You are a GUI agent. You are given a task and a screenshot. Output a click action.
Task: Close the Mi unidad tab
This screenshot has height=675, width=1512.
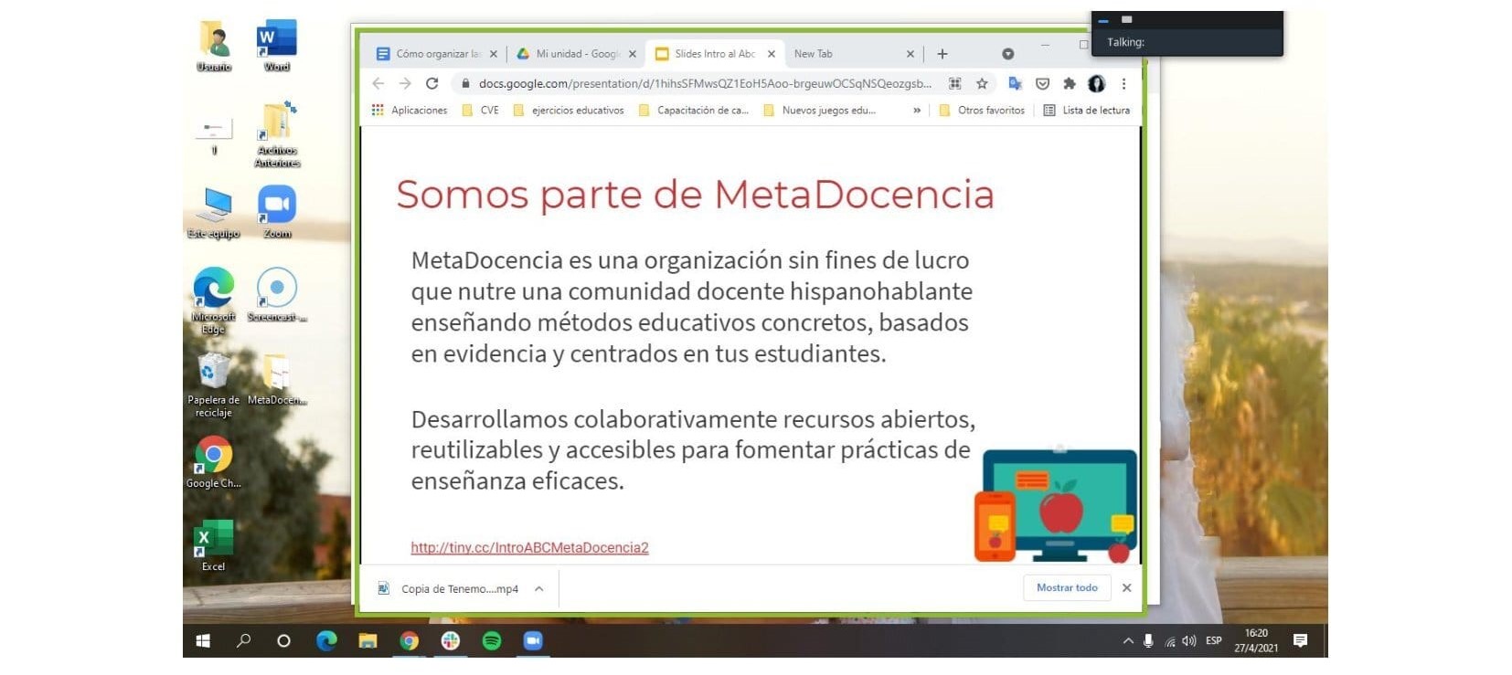pyautogui.click(x=633, y=54)
